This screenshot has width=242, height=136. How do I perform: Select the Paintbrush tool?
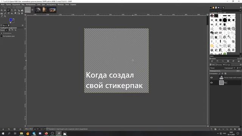point(5,14)
